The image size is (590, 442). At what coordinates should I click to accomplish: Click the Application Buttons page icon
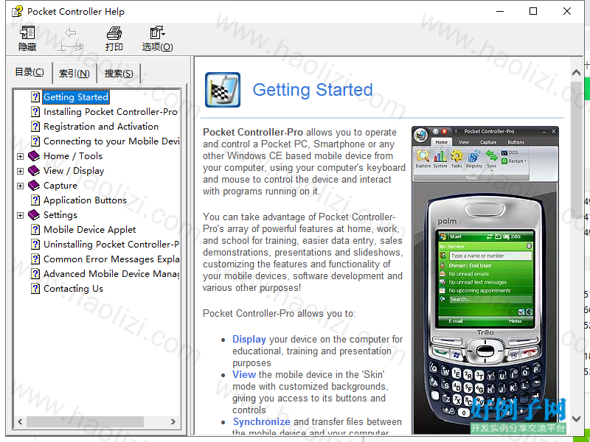pyautogui.click(x=35, y=200)
